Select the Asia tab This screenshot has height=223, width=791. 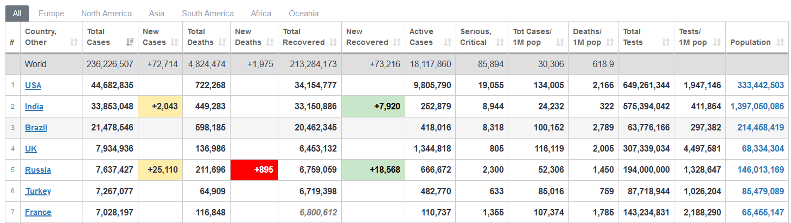[157, 14]
